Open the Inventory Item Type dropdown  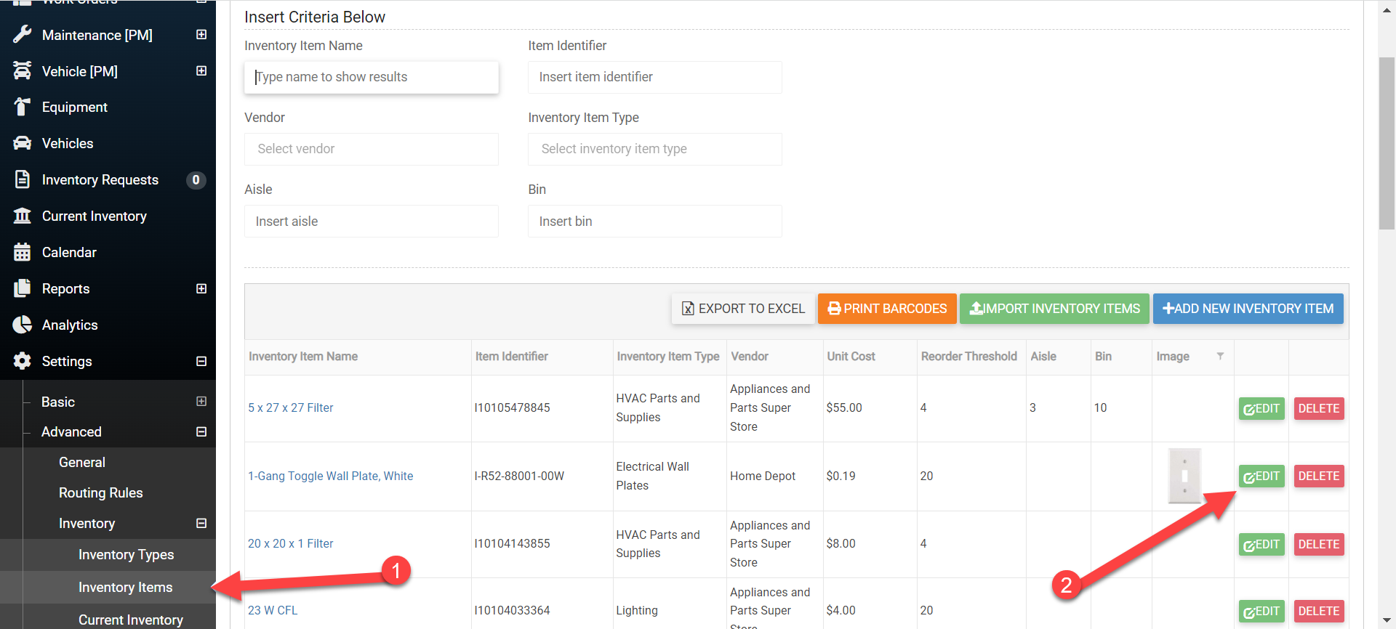[x=654, y=149]
